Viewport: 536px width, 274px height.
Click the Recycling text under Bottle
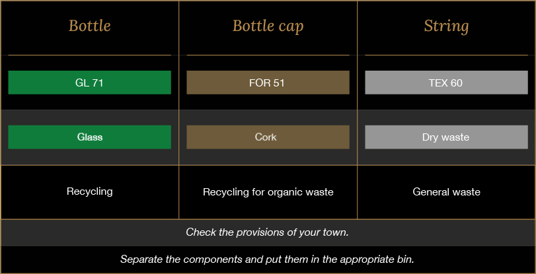coord(90,191)
